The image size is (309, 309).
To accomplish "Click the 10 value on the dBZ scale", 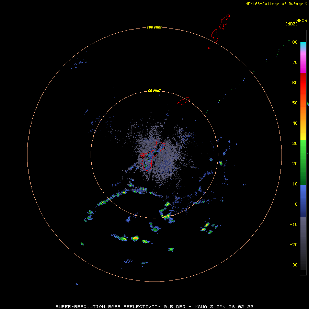I will [x=295, y=184].
